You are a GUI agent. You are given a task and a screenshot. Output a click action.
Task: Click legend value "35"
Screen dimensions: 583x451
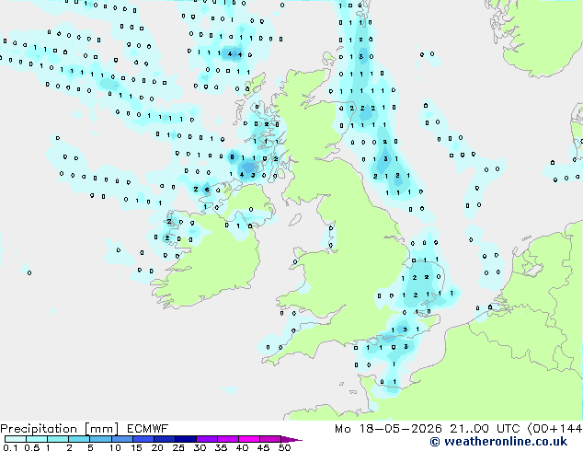(x=221, y=447)
